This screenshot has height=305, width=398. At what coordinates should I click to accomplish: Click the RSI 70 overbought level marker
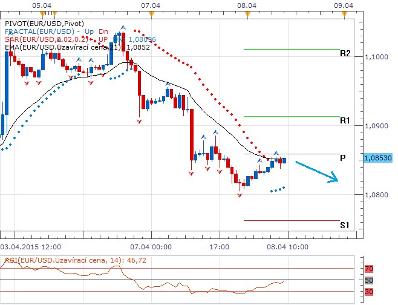(x=368, y=269)
